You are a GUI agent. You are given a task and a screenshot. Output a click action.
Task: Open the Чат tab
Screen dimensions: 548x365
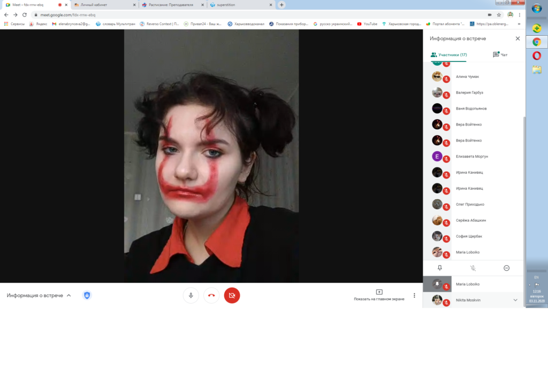[x=500, y=55]
